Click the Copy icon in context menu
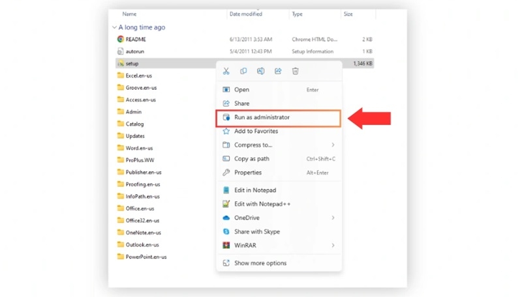522x297 pixels. [243, 71]
